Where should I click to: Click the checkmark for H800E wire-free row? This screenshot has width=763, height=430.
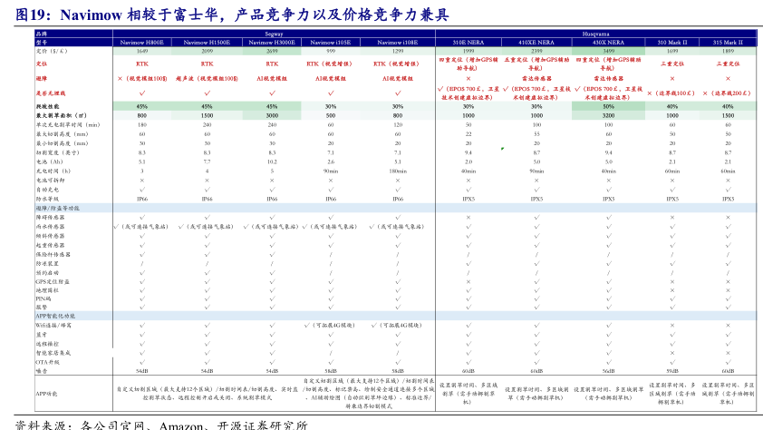click(x=142, y=93)
